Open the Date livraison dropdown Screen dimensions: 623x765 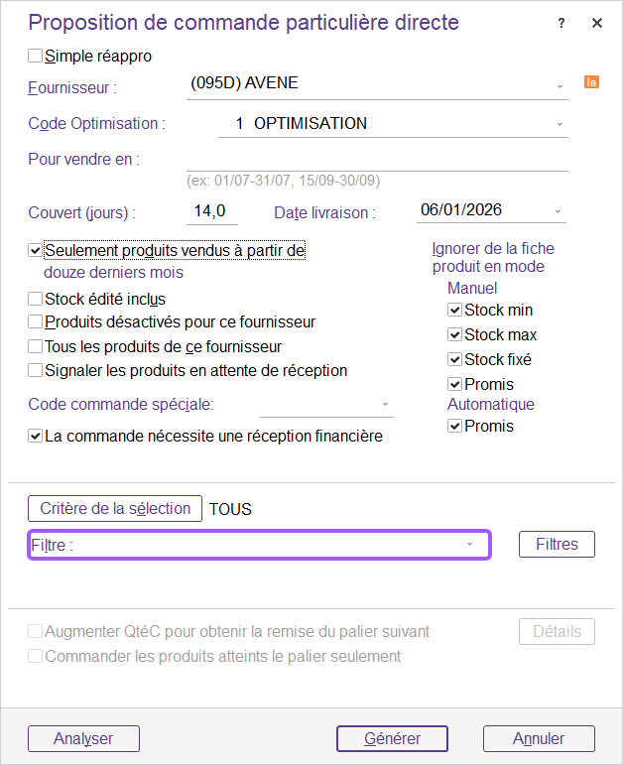point(558,210)
